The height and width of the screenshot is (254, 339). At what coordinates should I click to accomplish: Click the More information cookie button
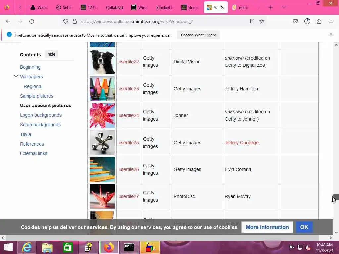tap(267, 227)
